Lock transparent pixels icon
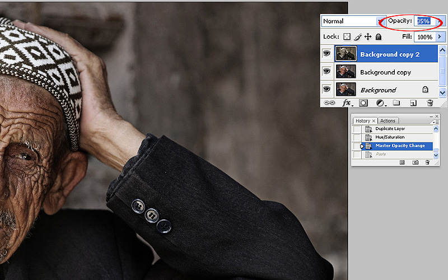448x280 pixels. [x=347, y=37]
